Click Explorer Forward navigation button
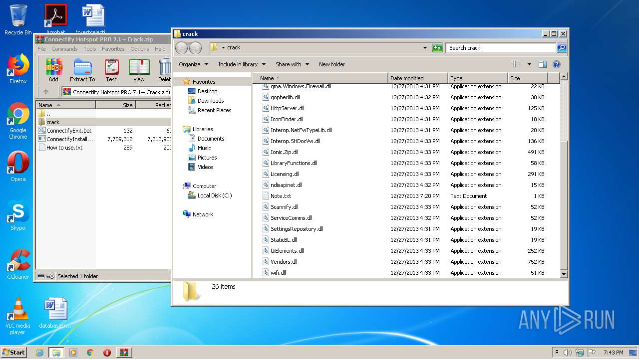The width and height of the screenshot is (639, 359). pos(195,48)
